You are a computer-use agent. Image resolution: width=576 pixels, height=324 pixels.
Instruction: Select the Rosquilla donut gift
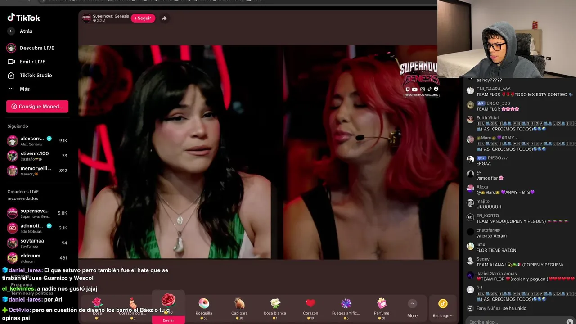click(204, 308)
